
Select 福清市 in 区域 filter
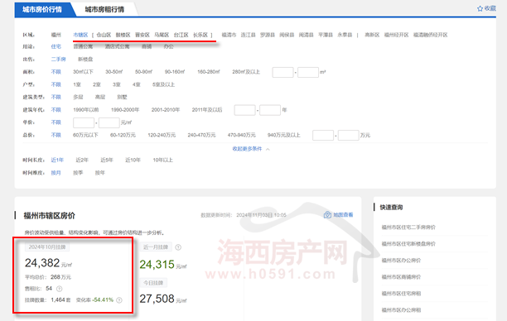point(229,35)
